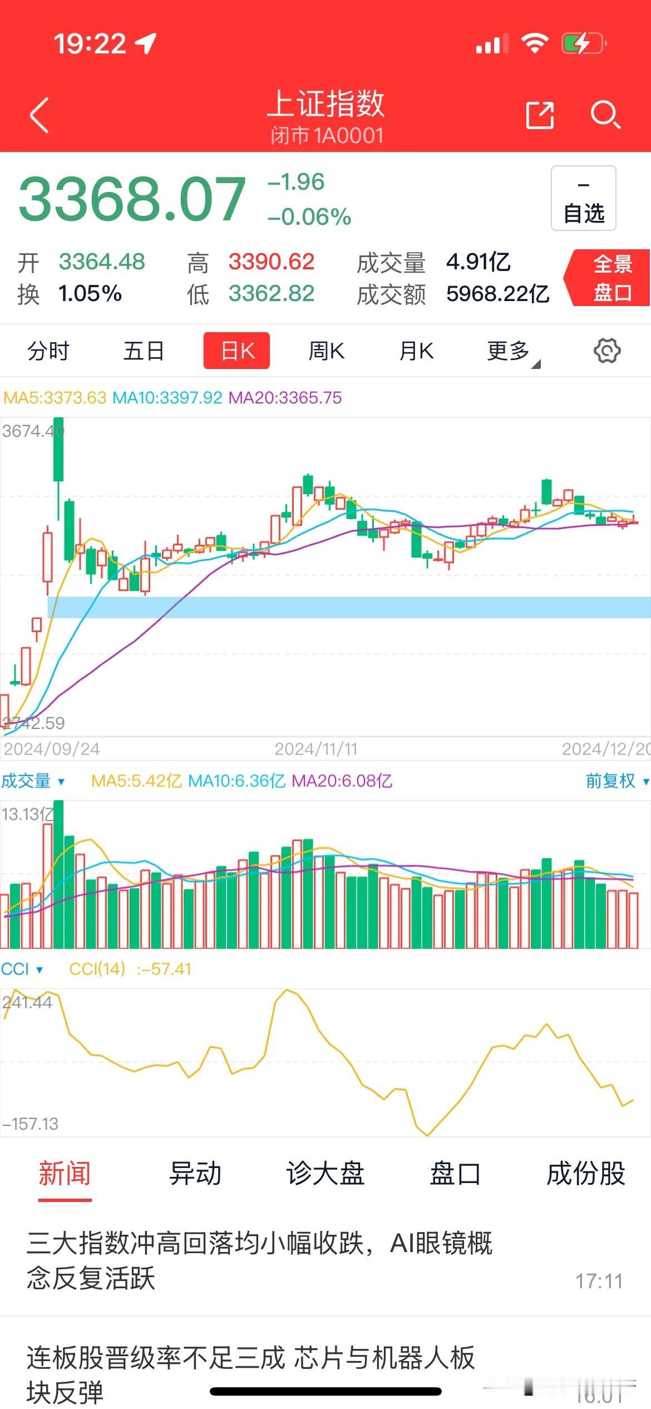This screenshot has width=651, height=1409.
Task: Open CCI indicator dropdown
Action: coord(22,969)
